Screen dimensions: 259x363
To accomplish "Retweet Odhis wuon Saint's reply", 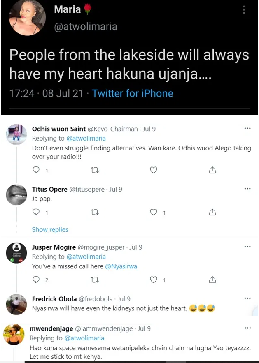I will pos(95,170).
